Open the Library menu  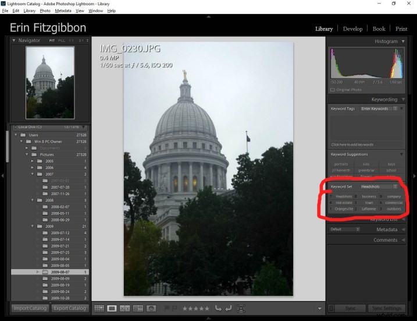coord(29,10)
